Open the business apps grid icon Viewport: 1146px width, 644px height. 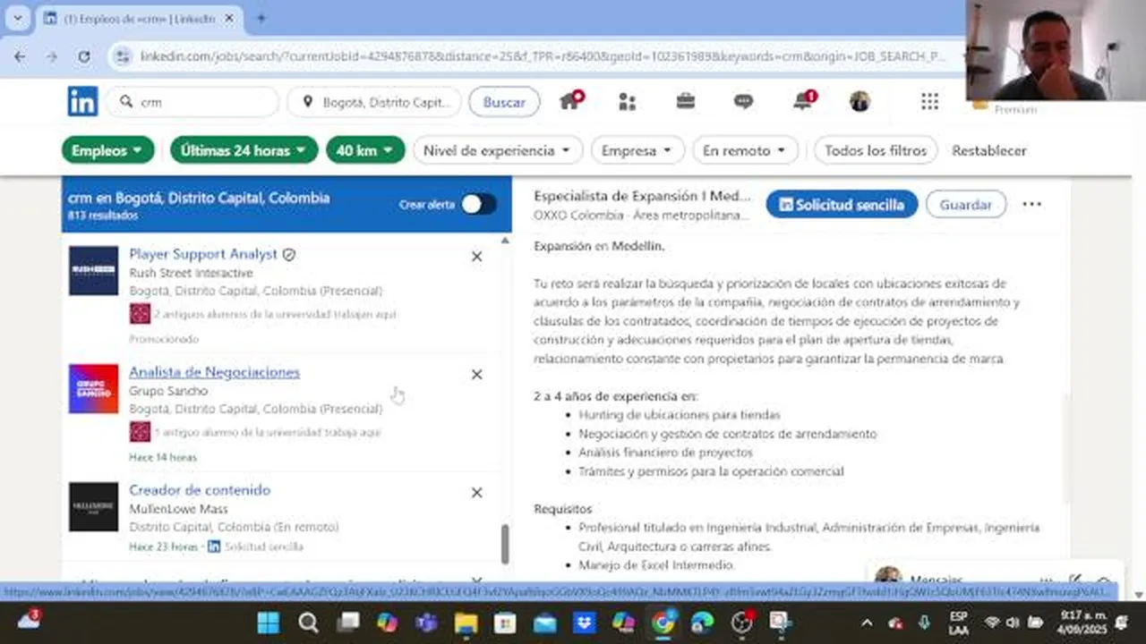(930, 102)
